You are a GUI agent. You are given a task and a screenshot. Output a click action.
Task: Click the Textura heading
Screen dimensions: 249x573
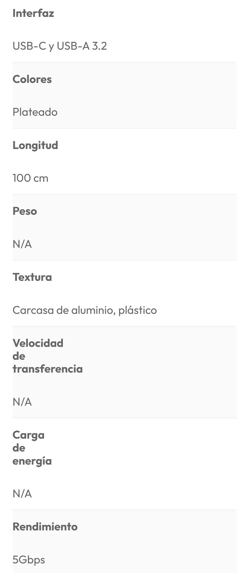coord(32,277)
